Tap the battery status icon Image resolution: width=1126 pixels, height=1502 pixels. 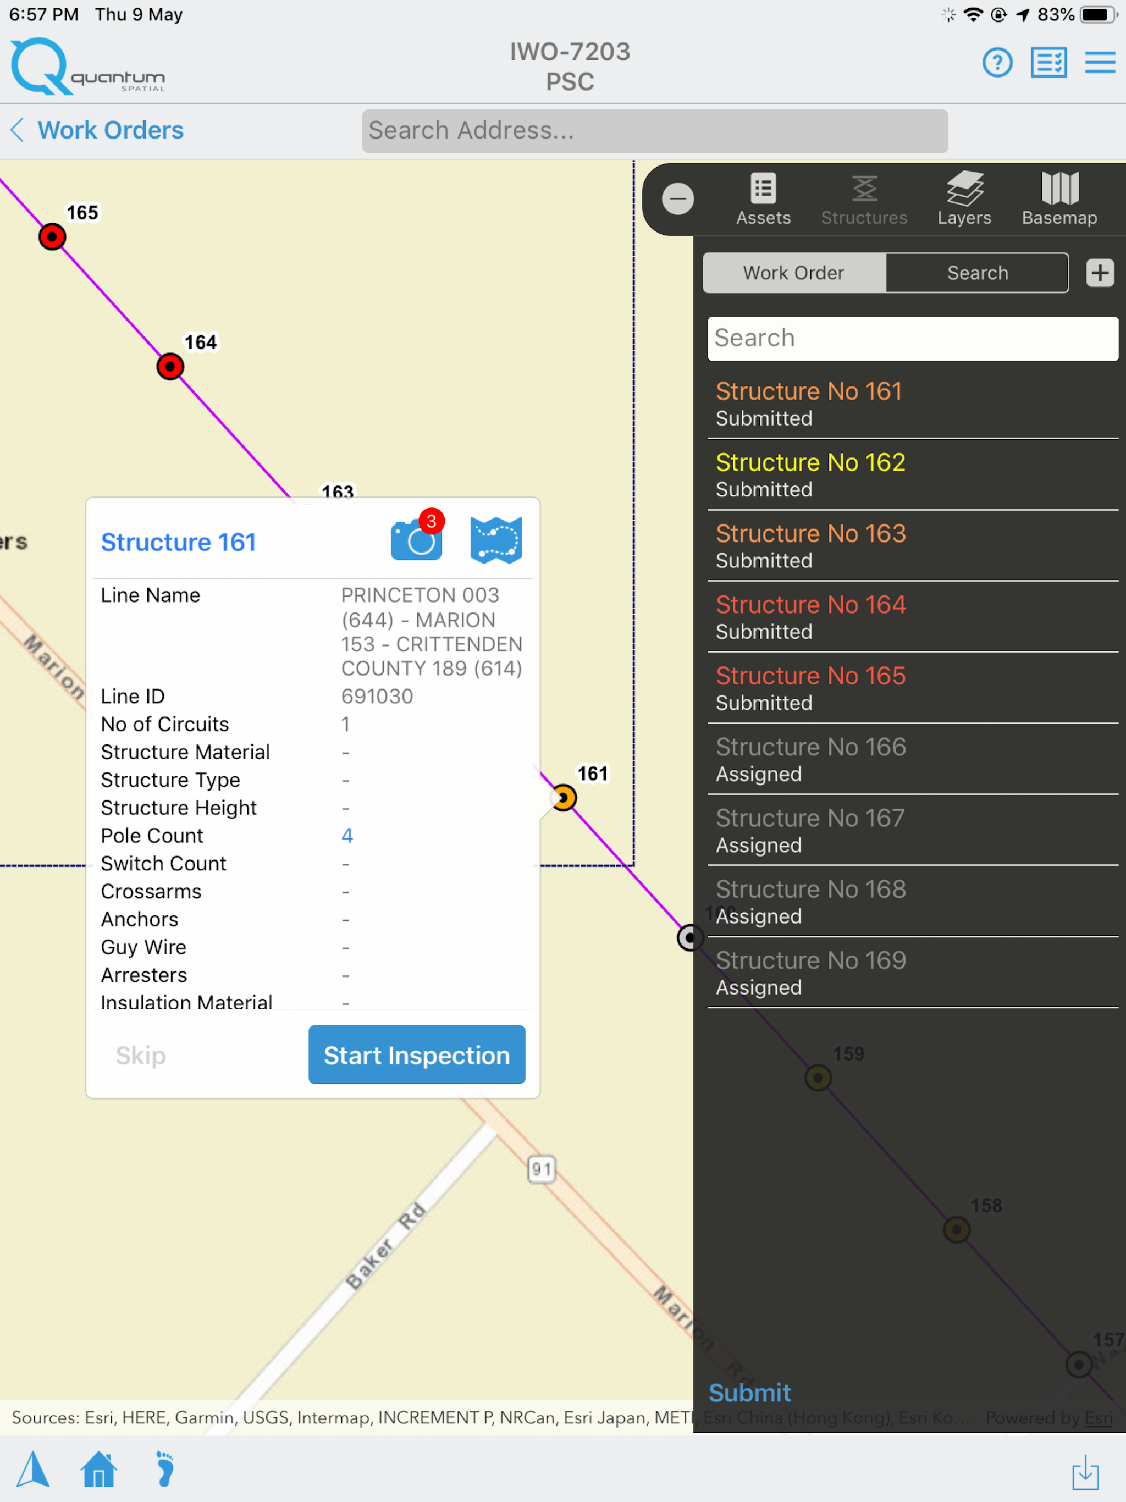[1099, 14]
